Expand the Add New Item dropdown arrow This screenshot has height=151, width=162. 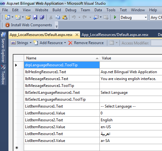pyautogui.click(x=23, y=17)
